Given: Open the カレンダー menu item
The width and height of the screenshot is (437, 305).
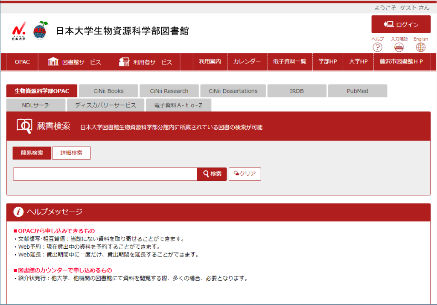Looking at the screenshot, I should 247,61.
